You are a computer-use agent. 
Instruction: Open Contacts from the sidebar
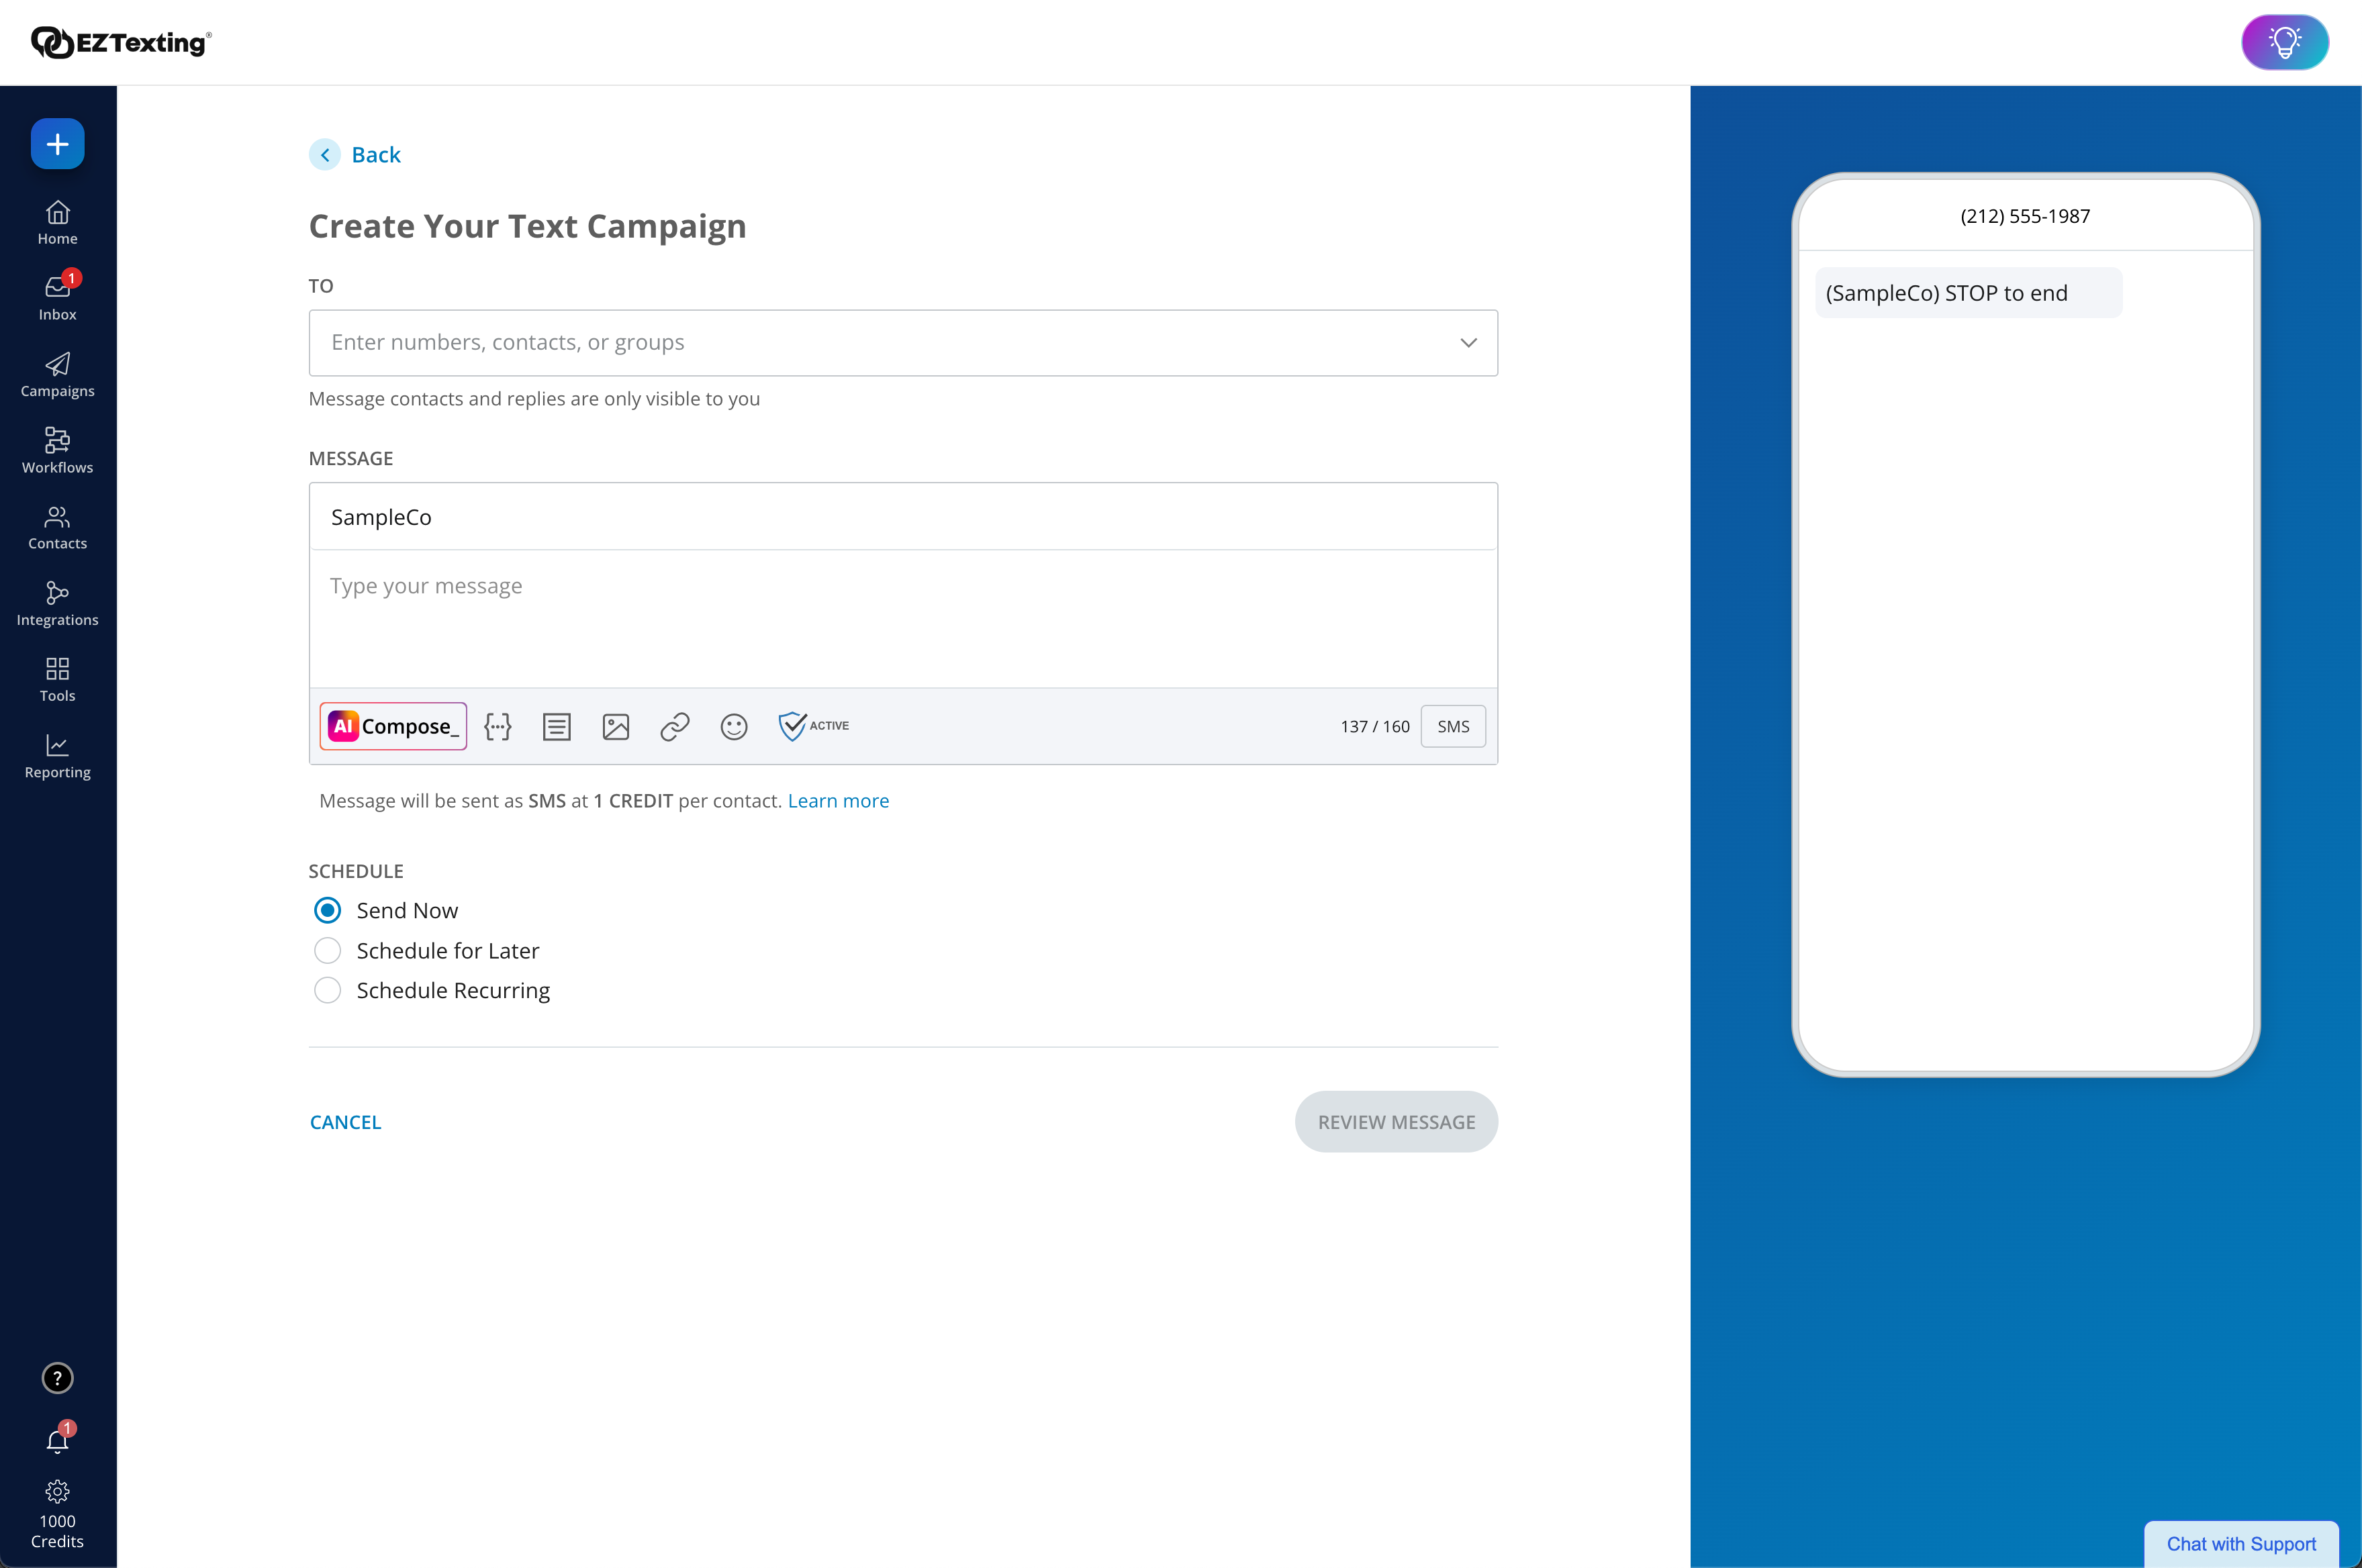(57, 528)
